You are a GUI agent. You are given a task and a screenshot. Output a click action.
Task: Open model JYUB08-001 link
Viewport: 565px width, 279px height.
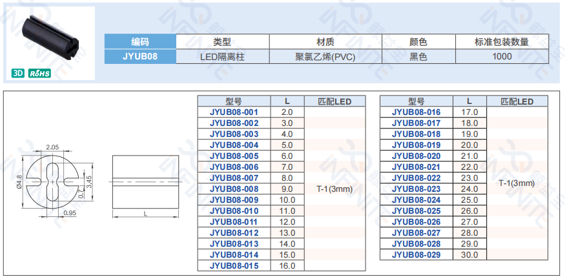click(234, 112)
